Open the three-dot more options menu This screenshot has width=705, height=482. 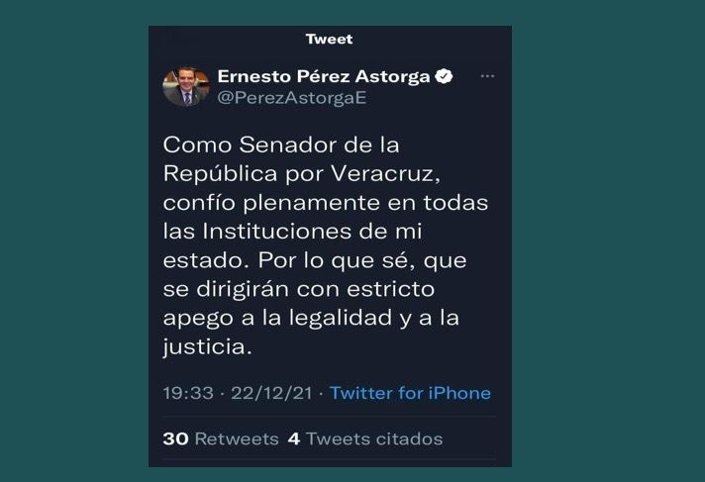pyautogui.click(x=487, y=76)
